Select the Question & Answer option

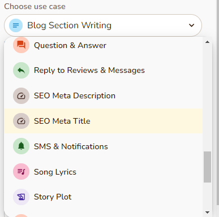(104, 45)
